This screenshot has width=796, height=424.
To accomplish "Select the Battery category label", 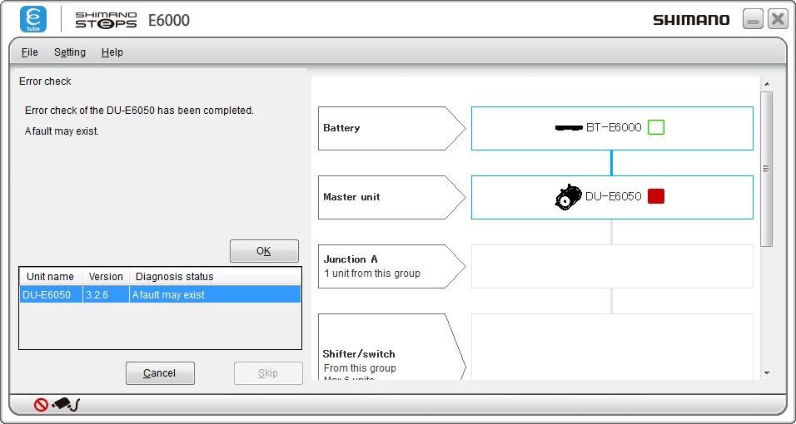I will [x=392, y=128].
